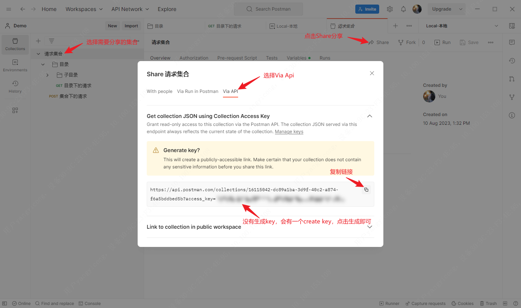The height and width of the screenshot is (308, 521).
Task: Open Collections sidebar panel
Action: (x=15, y=44)
